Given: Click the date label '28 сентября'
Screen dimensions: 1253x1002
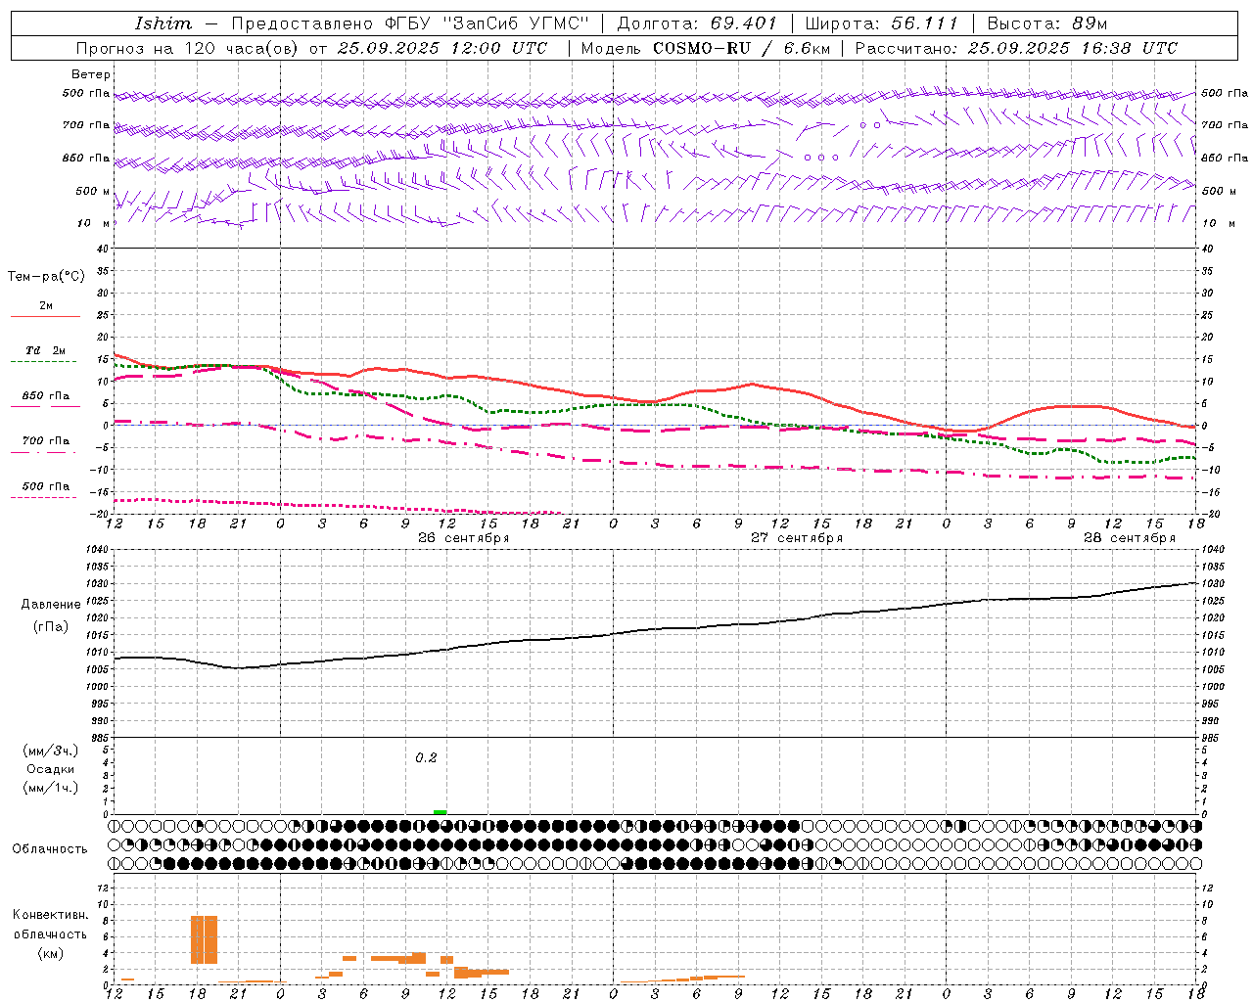Looking at the screenshot, I should pos(1130,538).
